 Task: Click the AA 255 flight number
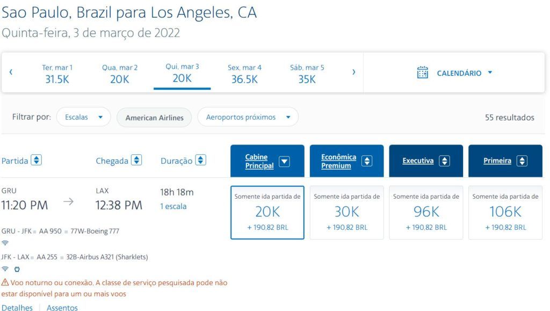pos(47,257)
